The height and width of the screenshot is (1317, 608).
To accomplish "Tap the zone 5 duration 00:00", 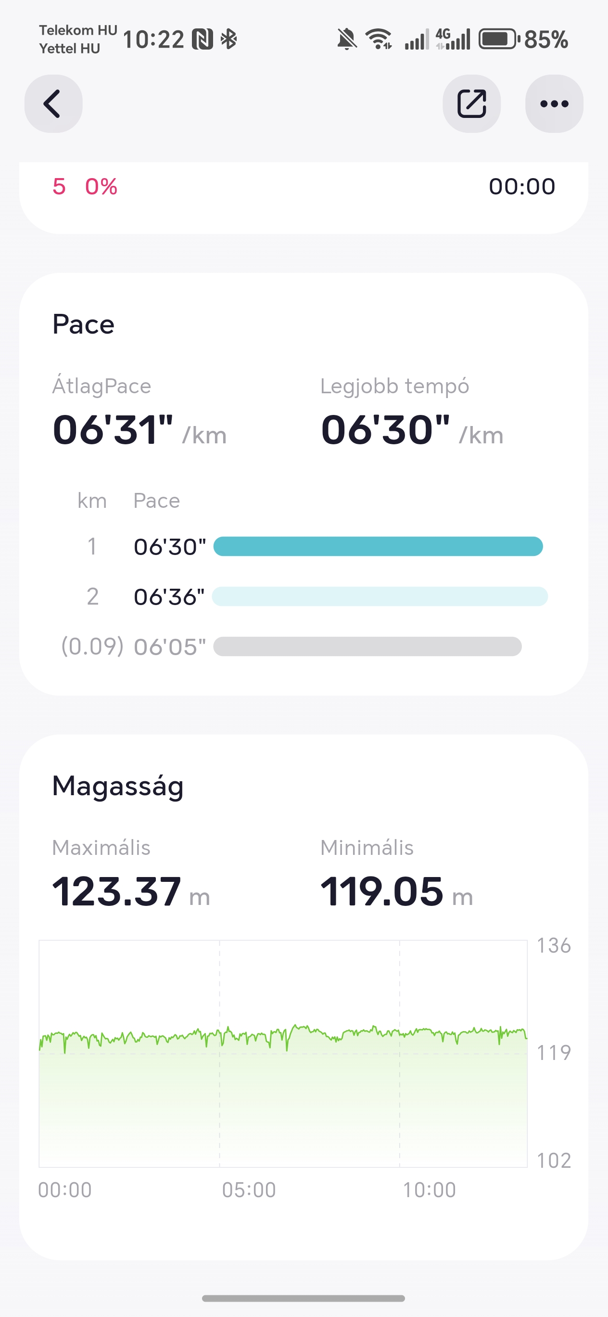I will [522, 187].
